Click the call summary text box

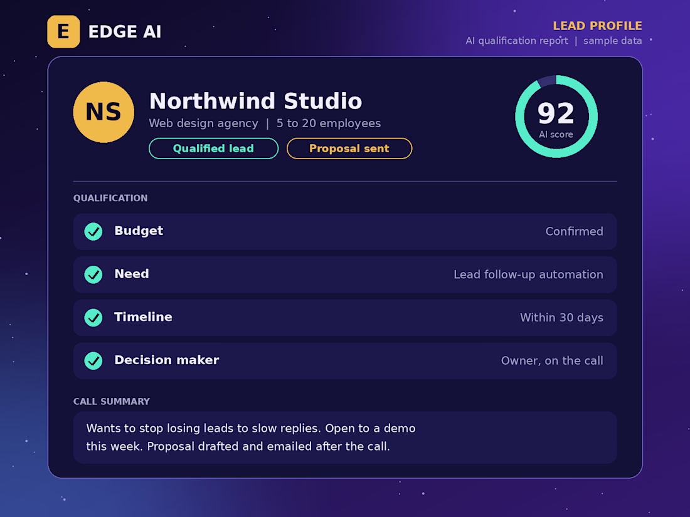point(345,437)
